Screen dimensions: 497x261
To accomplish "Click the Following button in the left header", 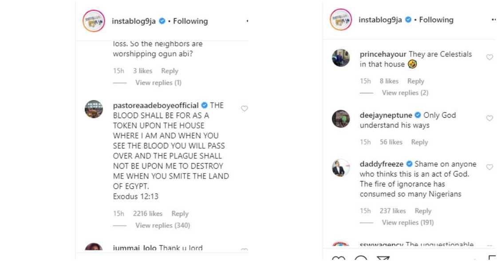I will [x=190, y=21].
